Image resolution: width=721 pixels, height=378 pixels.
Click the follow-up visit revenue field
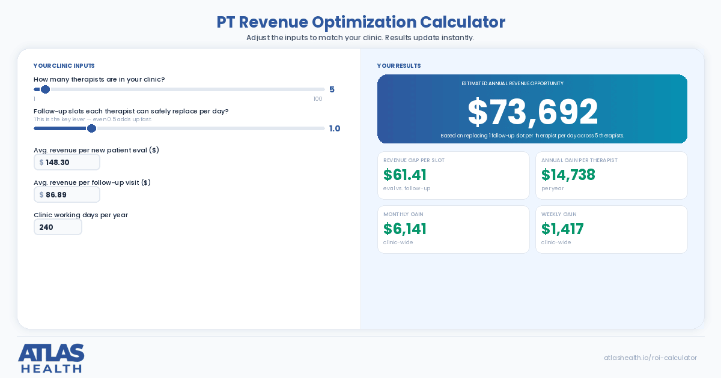click(67, 194)
